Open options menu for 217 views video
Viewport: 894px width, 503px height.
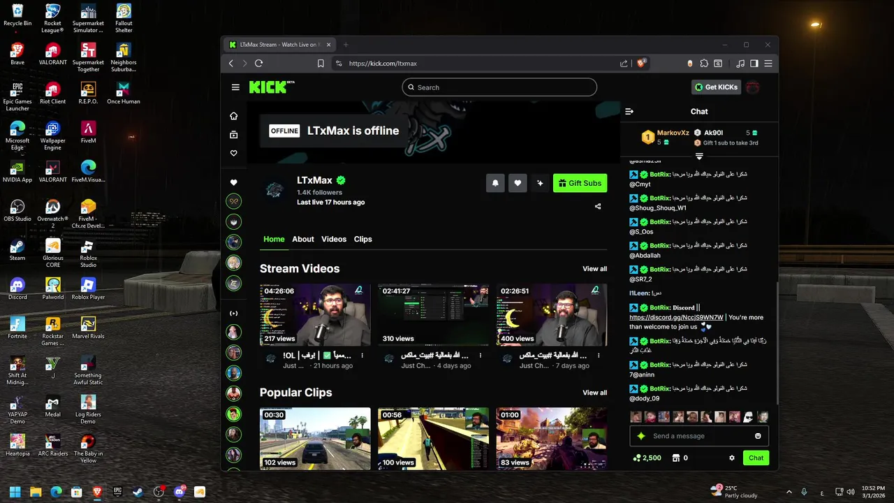pyautogui.click(x=362, y=356)
